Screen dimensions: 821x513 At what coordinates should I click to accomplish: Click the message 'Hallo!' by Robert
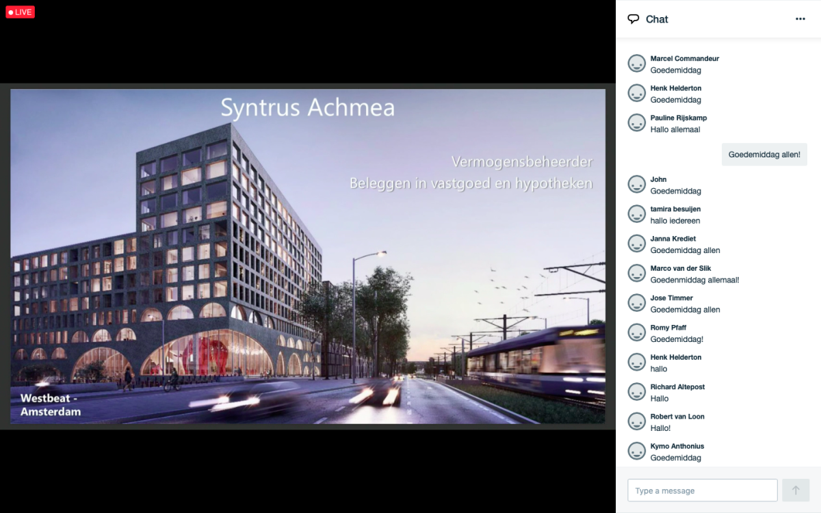click(661, 428)
